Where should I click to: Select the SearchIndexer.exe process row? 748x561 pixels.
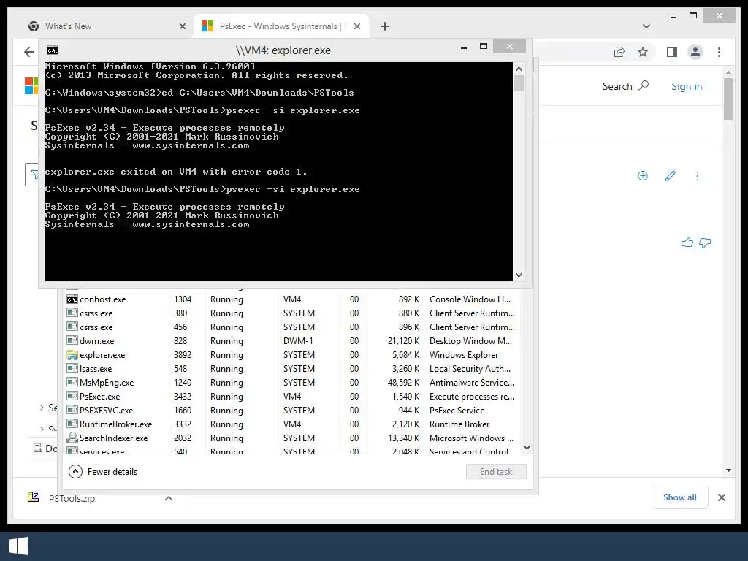click(292, 438)
